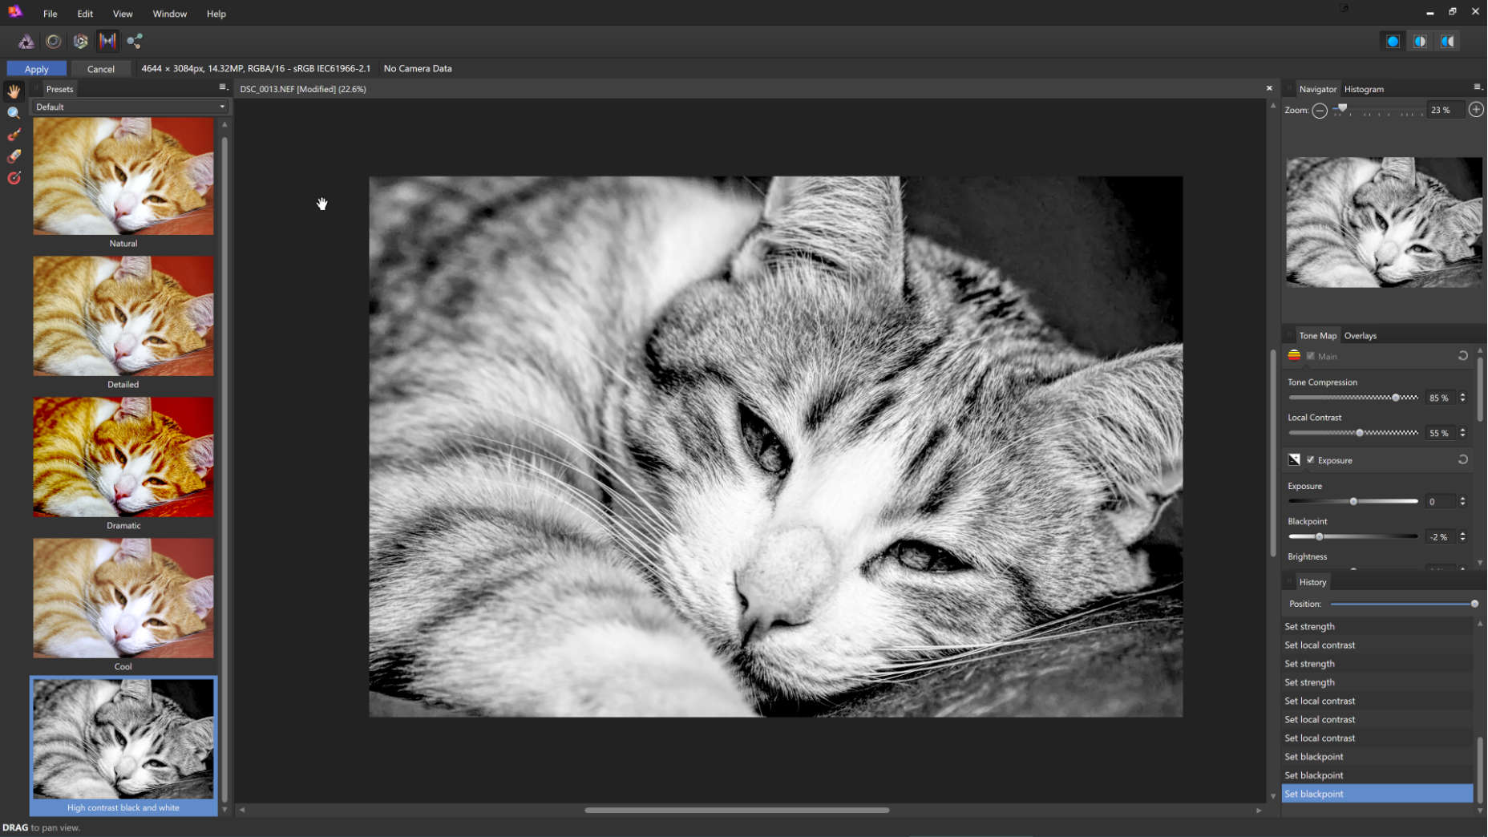Select the View (hand) tool
The height and width of the screenshot is (837, 1488).
coord(14,91)
